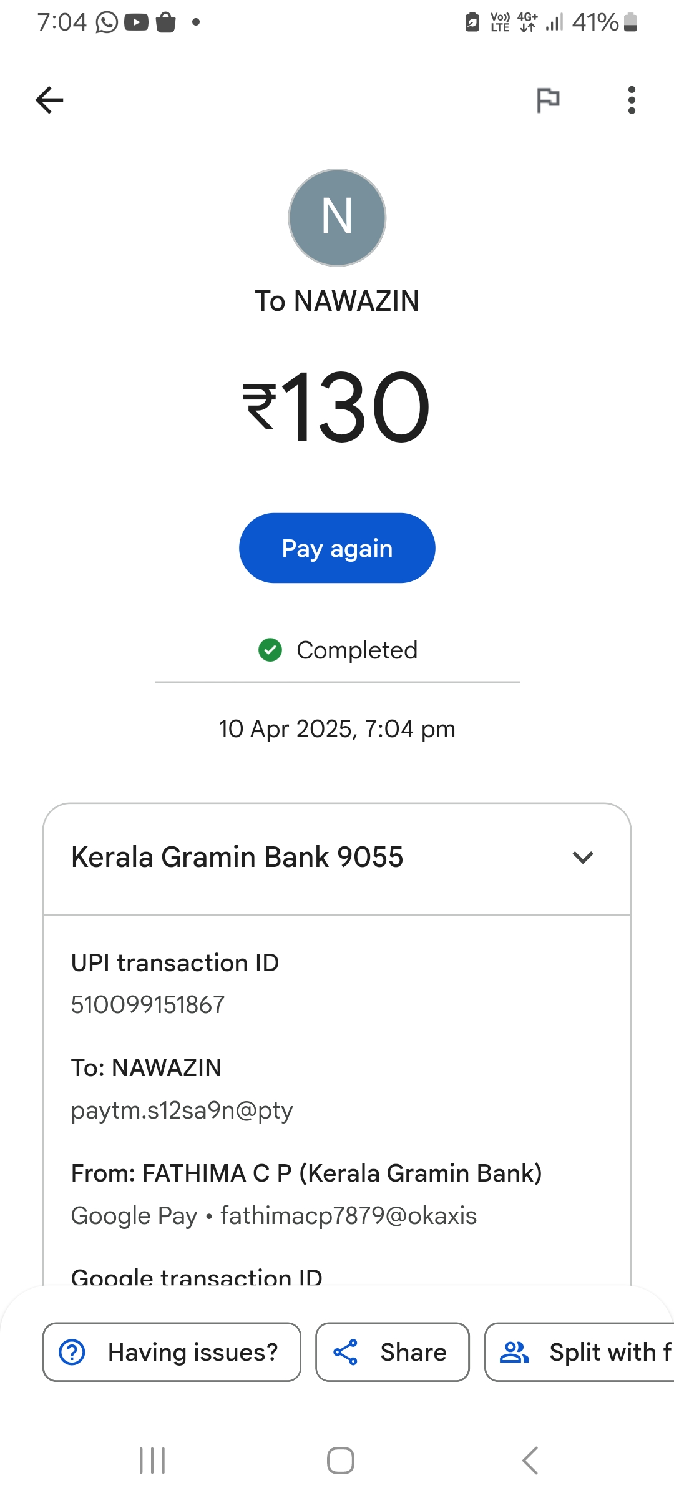Tap Kerala Gramin Bank 9055 header
674x1503 pixels.
pyautogui.click(x=237, y=858)
